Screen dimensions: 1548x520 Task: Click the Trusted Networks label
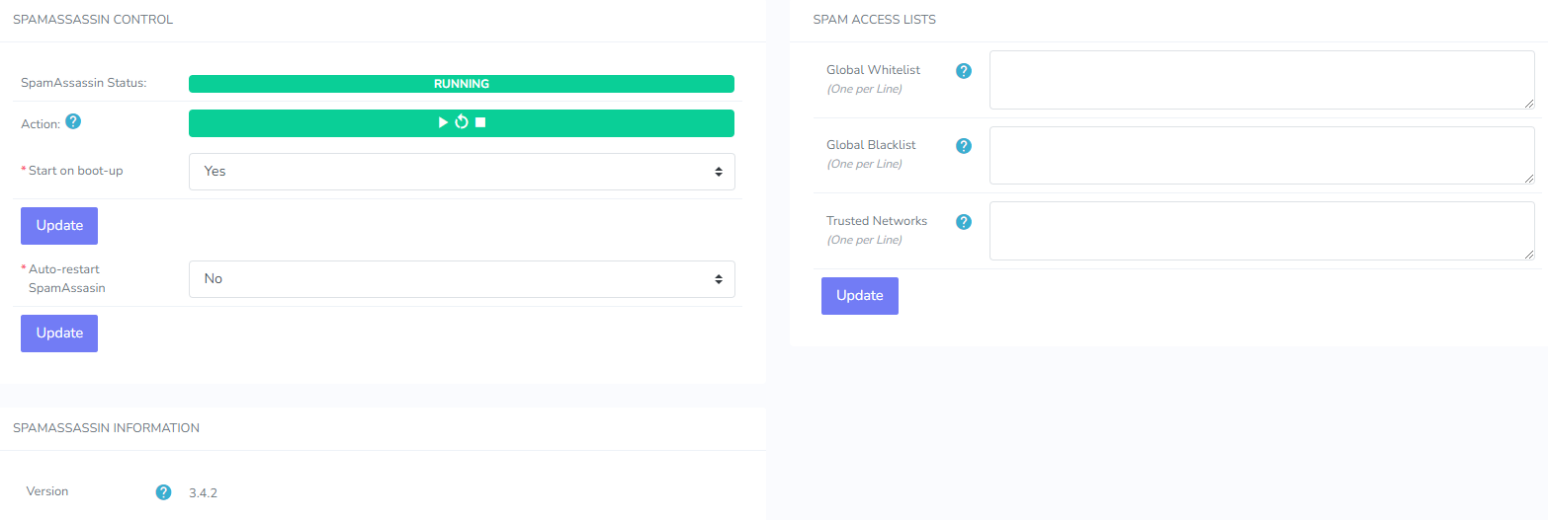tap(877, 221)
